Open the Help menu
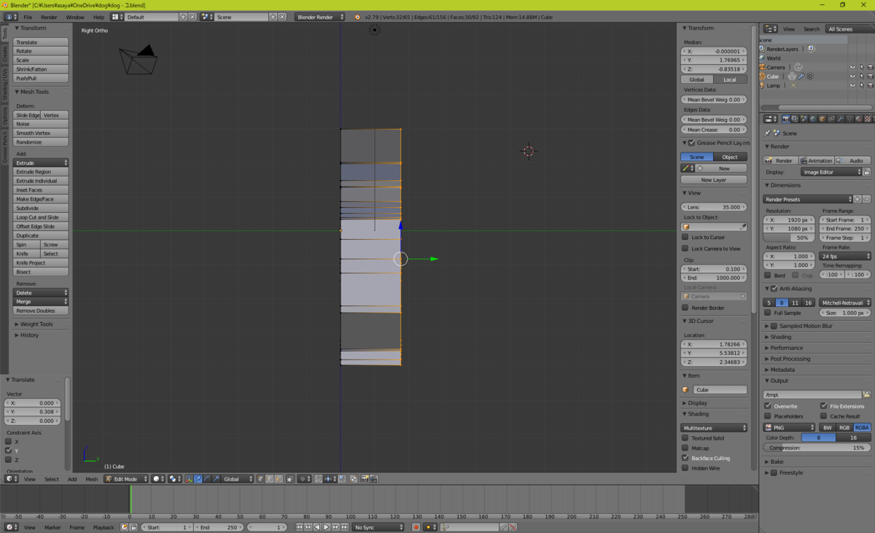The width and height of the screenshot is (875, 533). 98,17
